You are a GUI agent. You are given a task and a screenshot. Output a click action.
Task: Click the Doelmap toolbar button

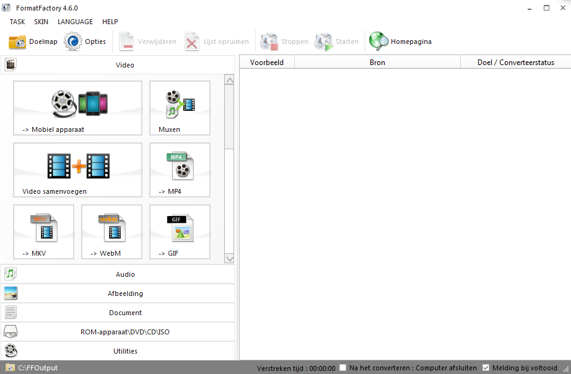[33, 41]
